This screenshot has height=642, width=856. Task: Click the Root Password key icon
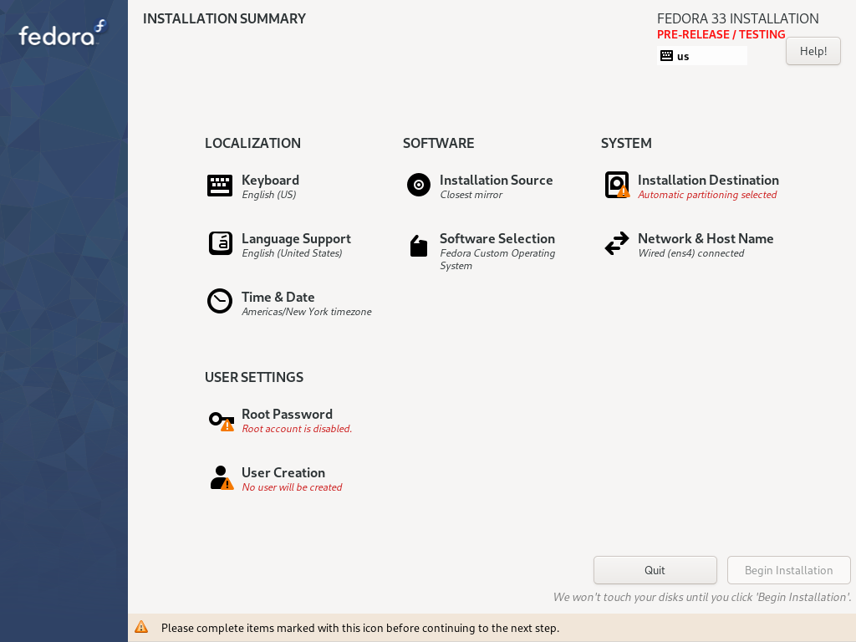[x=221, y=421]
